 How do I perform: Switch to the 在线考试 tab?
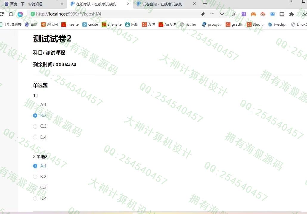(x=100, y=4)
